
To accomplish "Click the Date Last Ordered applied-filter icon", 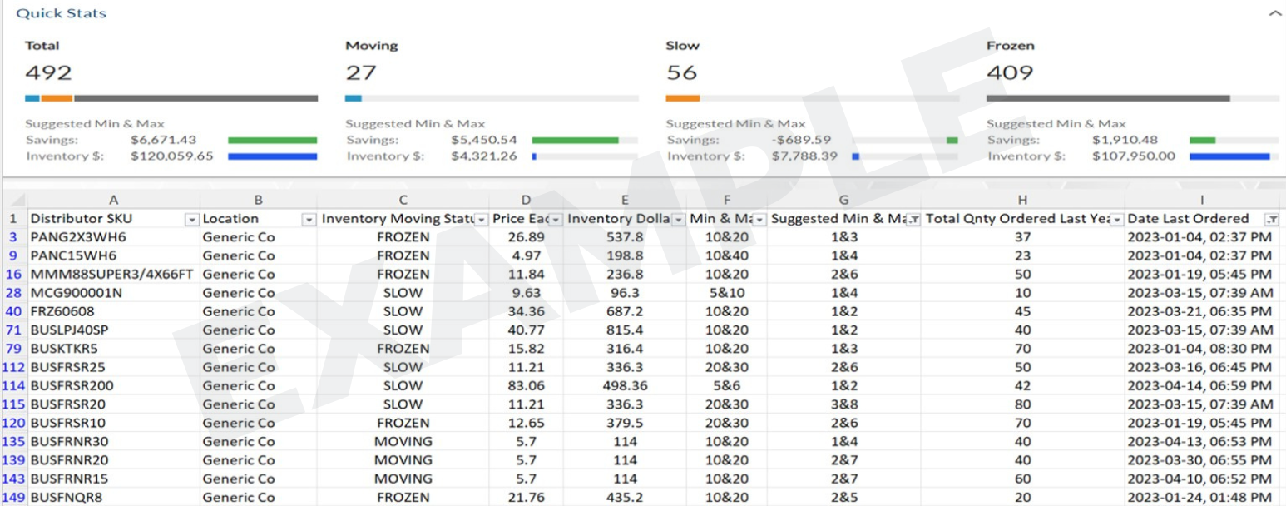I will [1271, 219].
